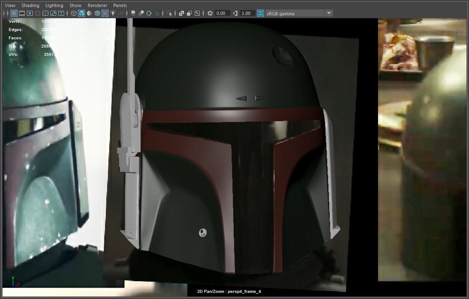Click Use Default Material icon
This screenshot has height=299, width=469.
click(89, 13)
